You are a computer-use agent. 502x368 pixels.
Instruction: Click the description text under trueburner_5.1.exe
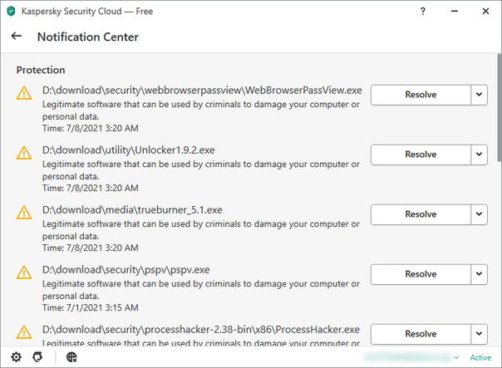pyautogui.click(x=201, y=230)
